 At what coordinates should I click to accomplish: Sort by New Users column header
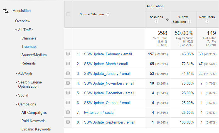click(207, 17)
